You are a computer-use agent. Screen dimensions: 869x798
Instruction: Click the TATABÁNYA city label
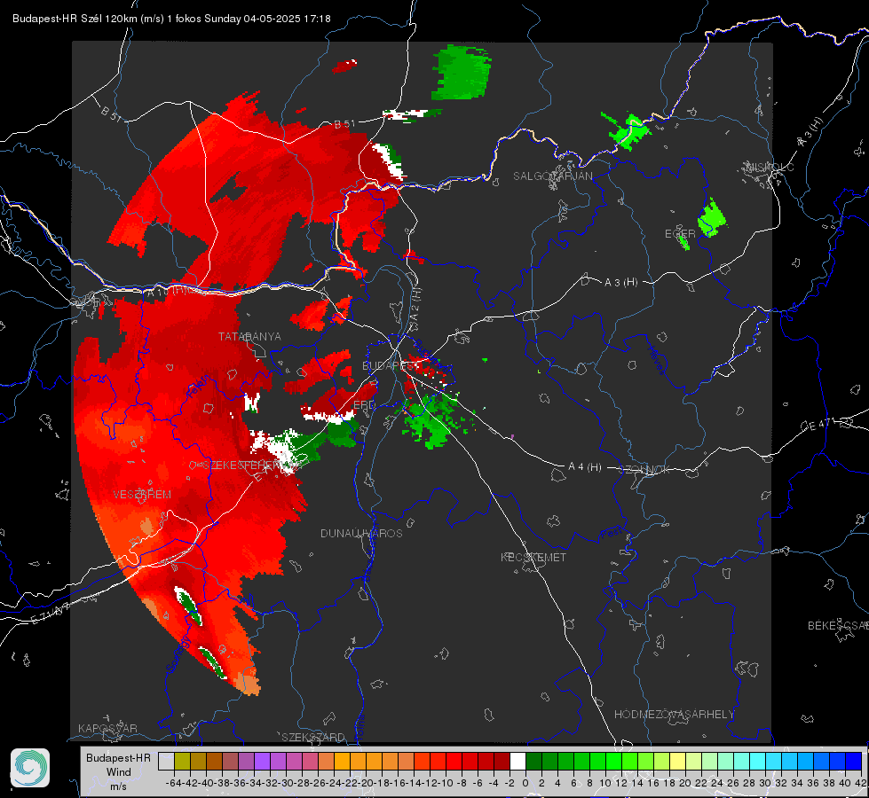[249, 337]
